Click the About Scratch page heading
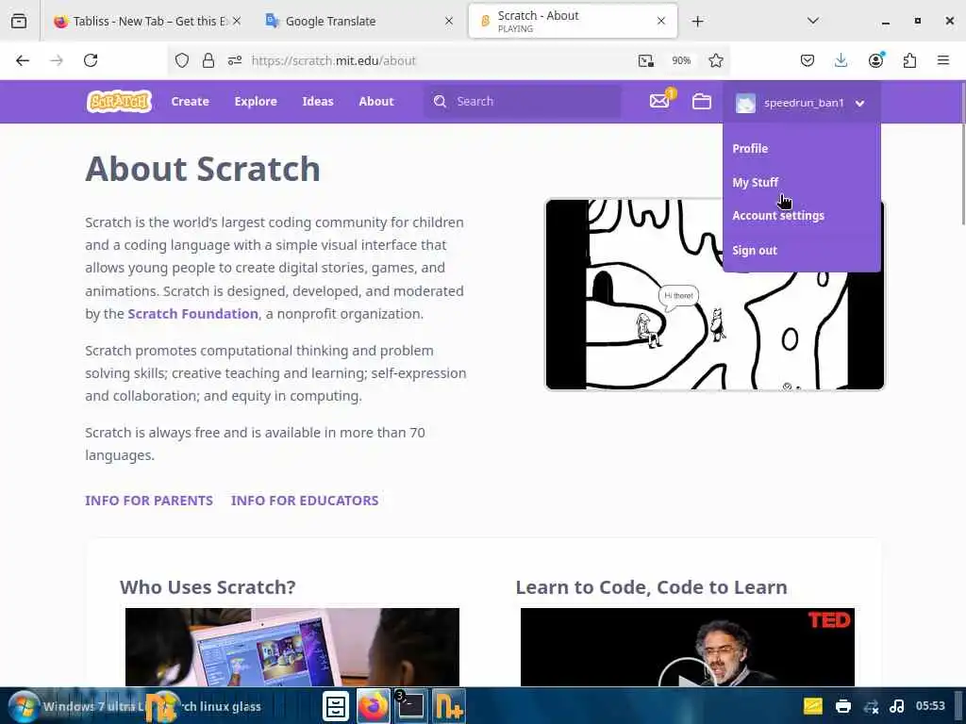 (203, 169)
